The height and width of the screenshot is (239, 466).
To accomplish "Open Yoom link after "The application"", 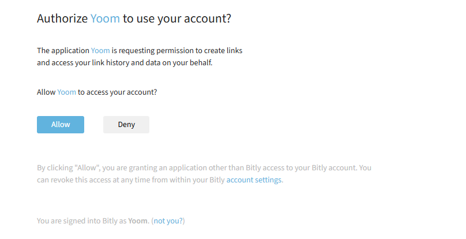I will [100, 51].
